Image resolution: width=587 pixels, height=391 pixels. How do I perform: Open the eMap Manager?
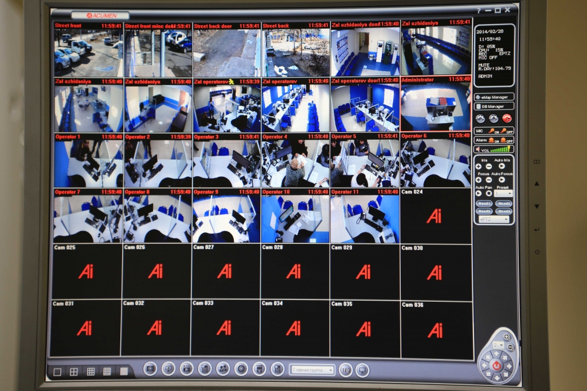(x=494, y=97)
